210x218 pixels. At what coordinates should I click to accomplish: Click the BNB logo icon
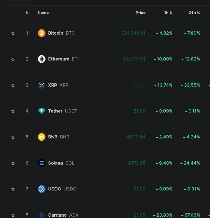[x=41, y=137]
